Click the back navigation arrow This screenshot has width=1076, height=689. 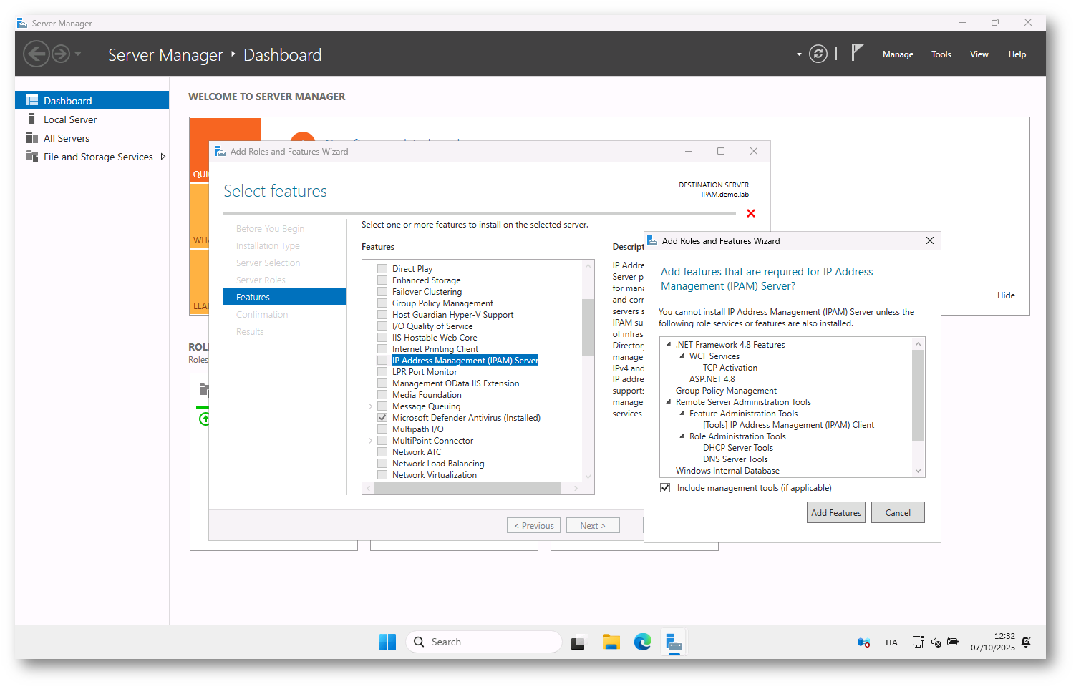tap(37, 54)
